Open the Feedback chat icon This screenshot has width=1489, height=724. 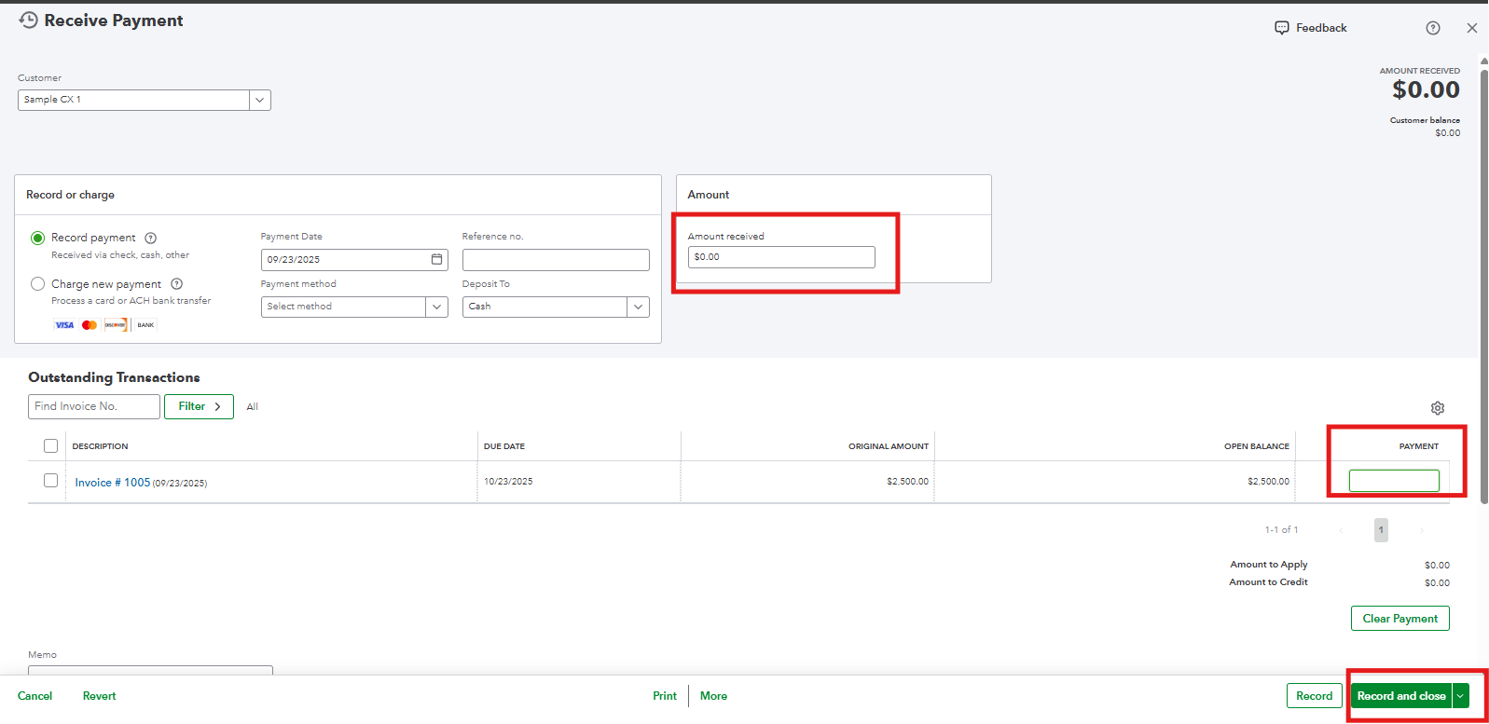(x=1282, y=28)
